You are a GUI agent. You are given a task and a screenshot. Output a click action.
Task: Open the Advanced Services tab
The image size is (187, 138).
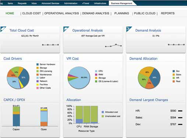[x=50, y=3]
